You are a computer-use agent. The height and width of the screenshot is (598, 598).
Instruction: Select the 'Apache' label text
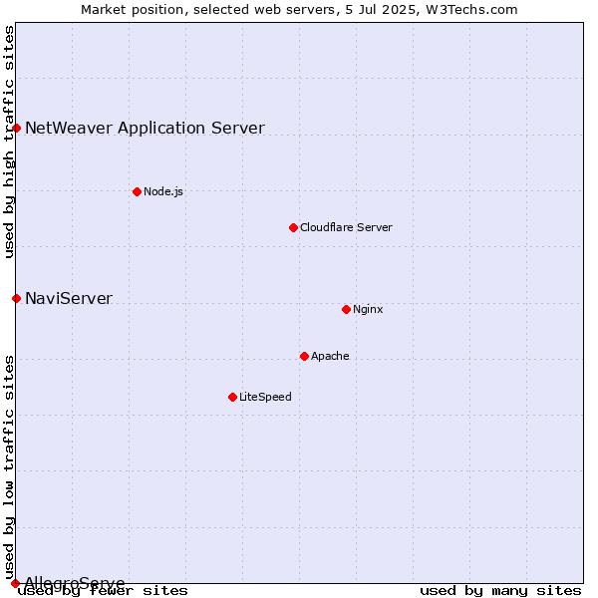pyautogui.click(x=330, y=356)
